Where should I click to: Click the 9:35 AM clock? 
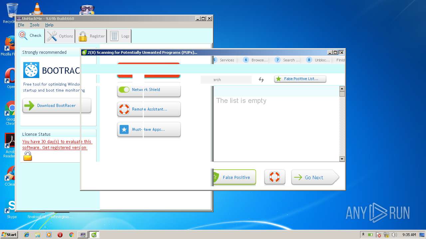pos(409,235)
